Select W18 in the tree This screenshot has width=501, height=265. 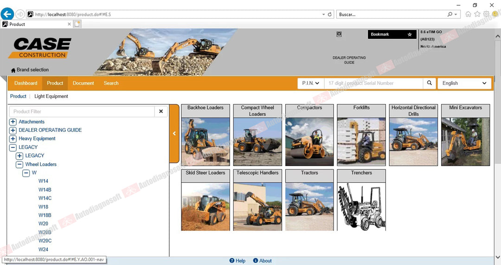click(x=43, y=207)
